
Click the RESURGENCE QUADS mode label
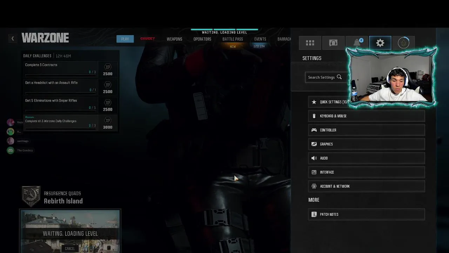click(x=62, y=193)
